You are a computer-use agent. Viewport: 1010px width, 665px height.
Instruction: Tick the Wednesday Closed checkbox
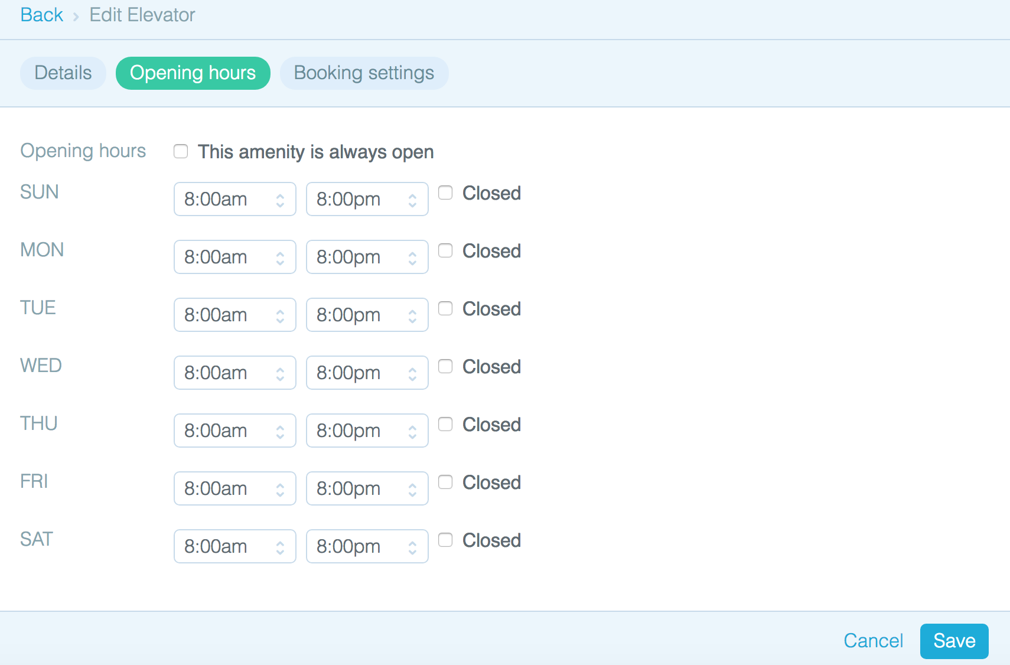pyautogui.click(x=445, y=366)
